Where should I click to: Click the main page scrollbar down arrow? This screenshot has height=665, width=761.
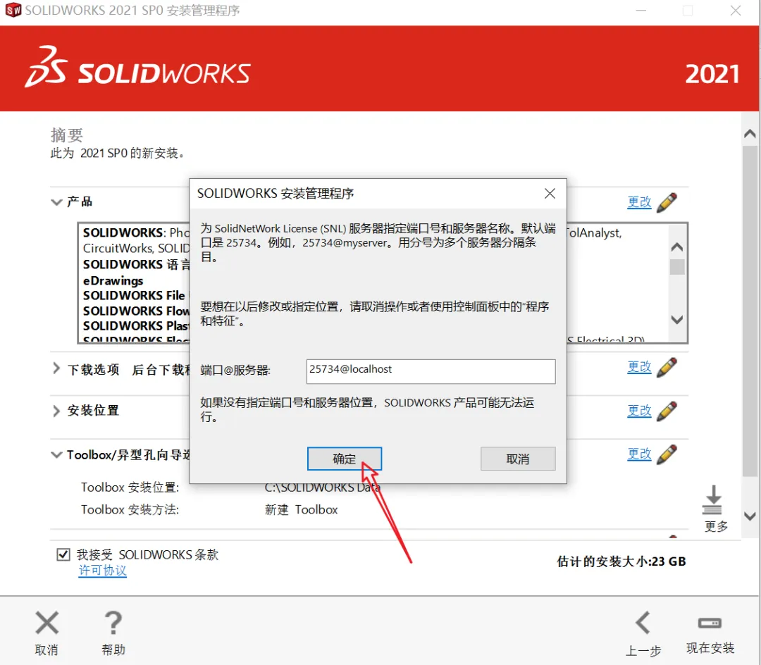click(x=750, y=516)
